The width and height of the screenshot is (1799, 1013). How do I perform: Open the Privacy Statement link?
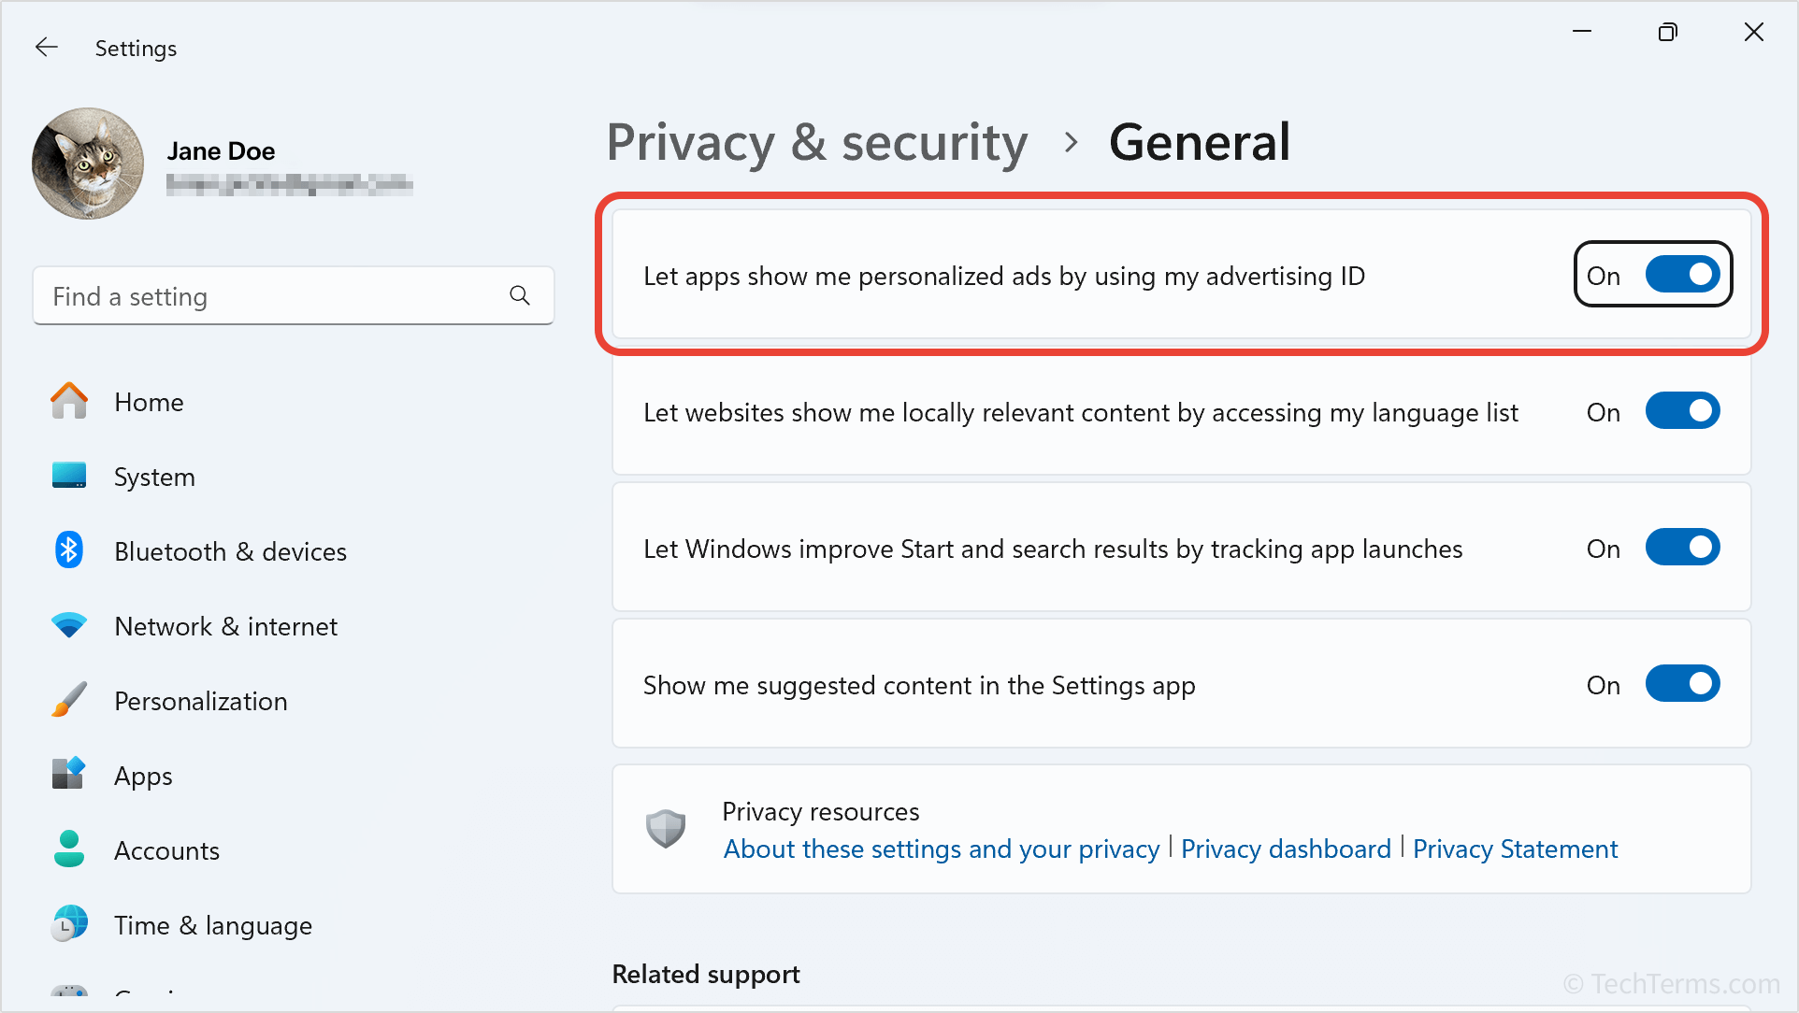coord(1515,849)
